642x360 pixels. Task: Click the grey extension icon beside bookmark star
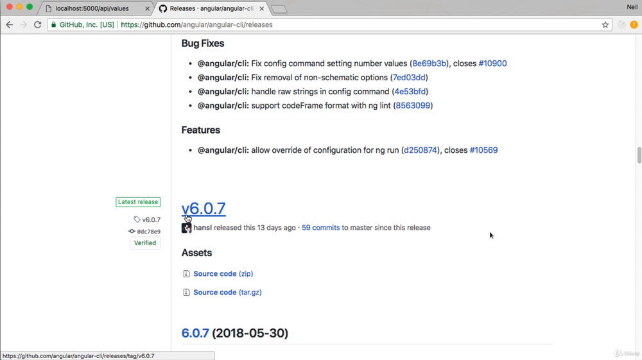click(x=621, y=24)
